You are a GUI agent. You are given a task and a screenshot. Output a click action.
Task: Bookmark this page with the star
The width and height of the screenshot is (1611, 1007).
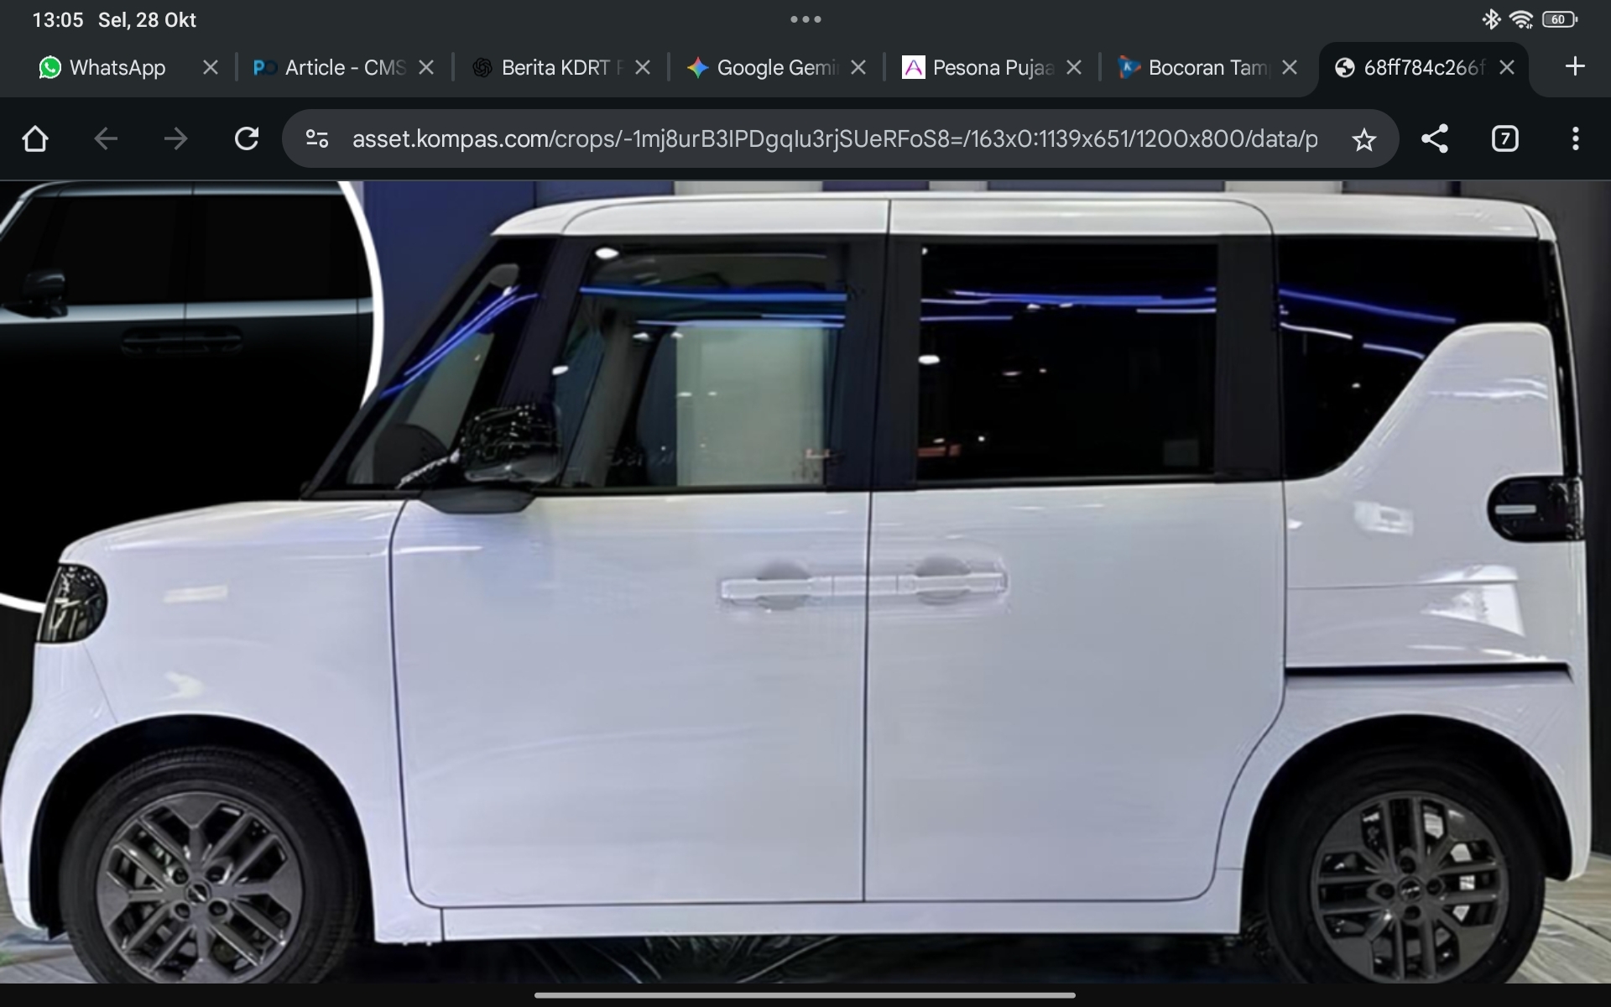pyautogui.click(x=1364, y=139)
